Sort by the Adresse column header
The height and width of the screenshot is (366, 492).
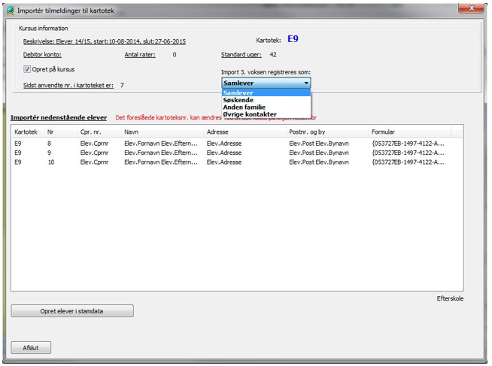(244, 132)
